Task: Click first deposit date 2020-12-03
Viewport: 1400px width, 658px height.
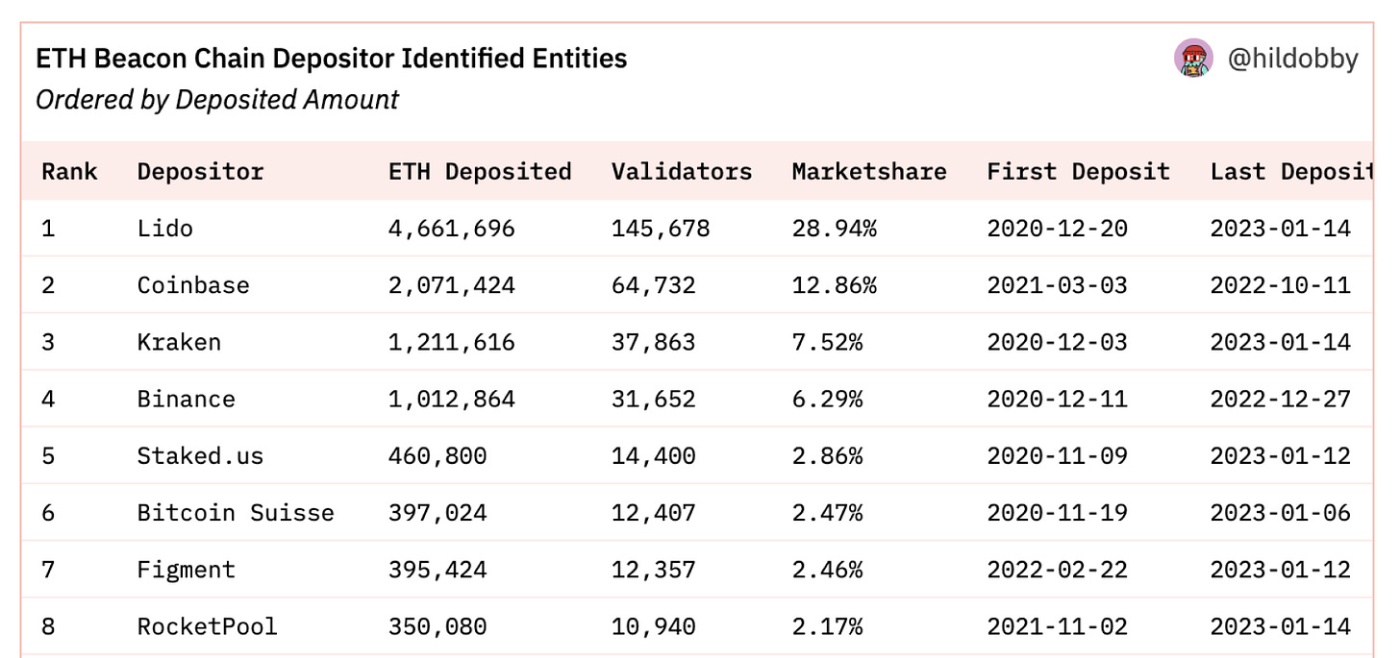Action: (x=1057, y=342)
